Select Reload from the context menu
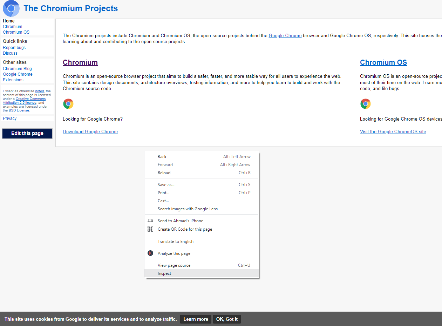442x326 pixels. (164, 172)
